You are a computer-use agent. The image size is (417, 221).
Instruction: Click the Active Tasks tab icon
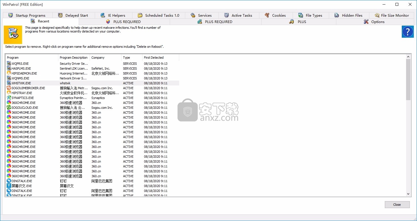pos(227,15)
